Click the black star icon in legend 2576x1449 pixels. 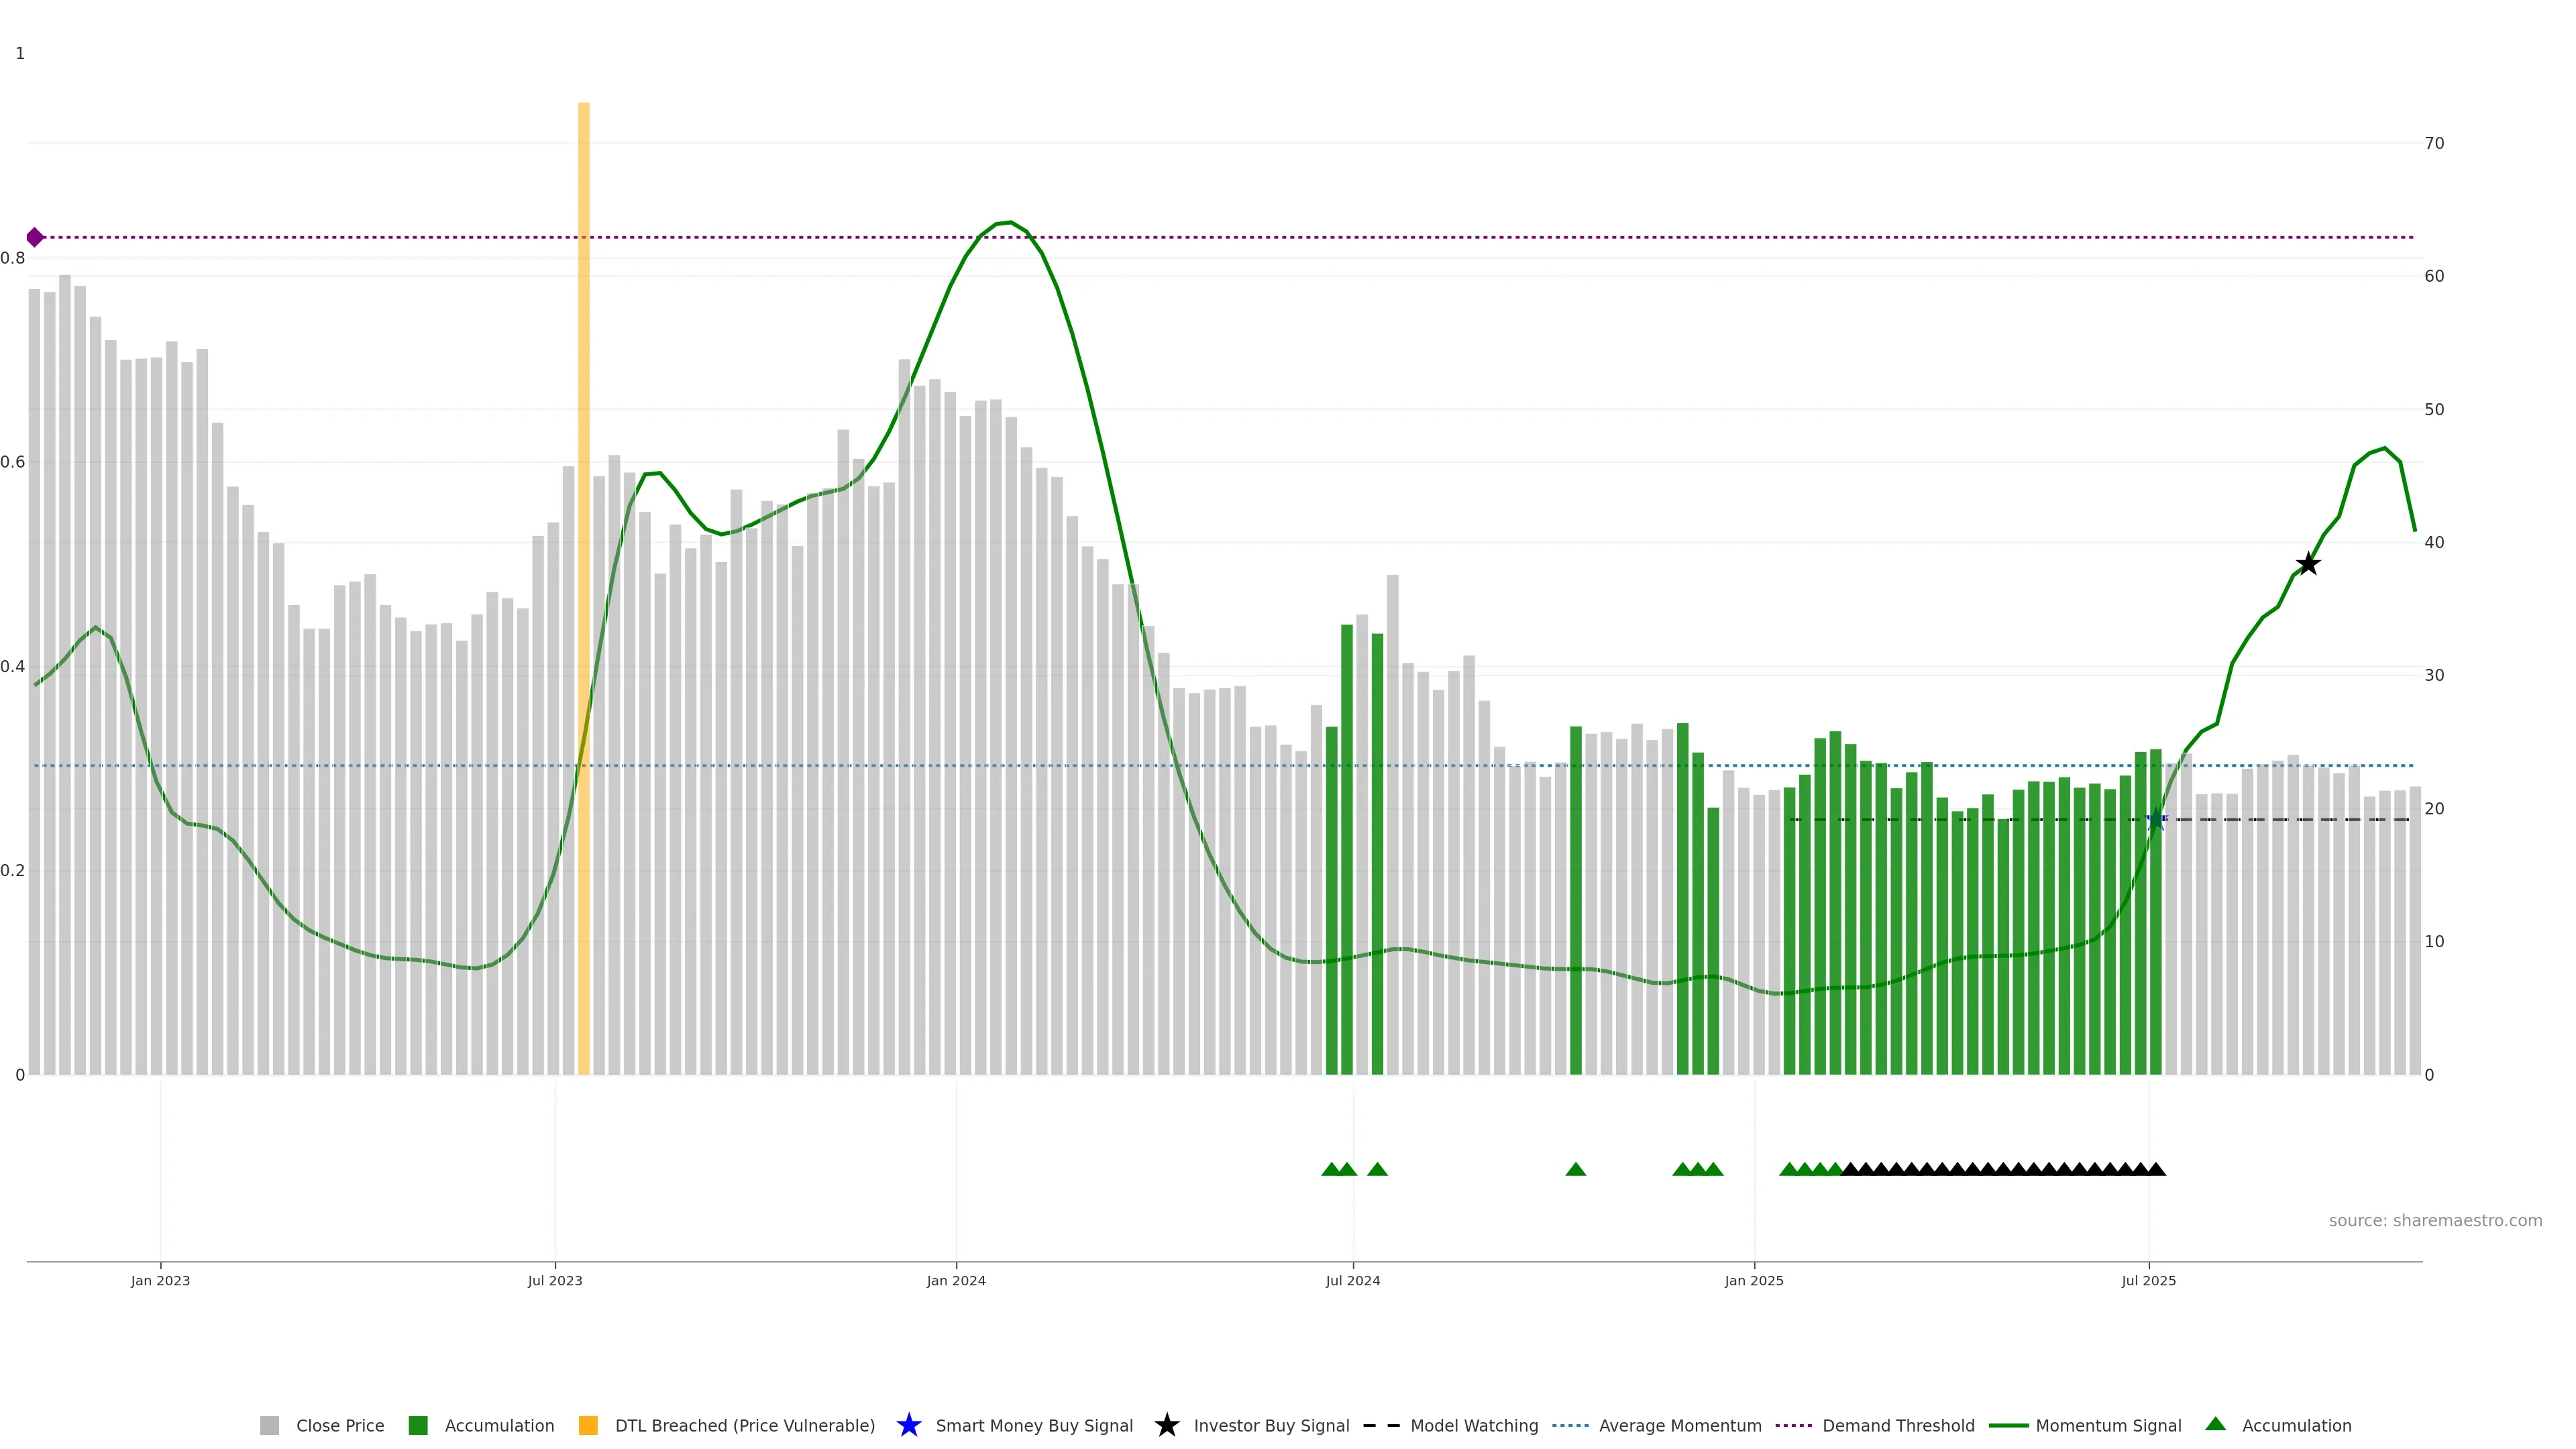pos(1166,1425)
